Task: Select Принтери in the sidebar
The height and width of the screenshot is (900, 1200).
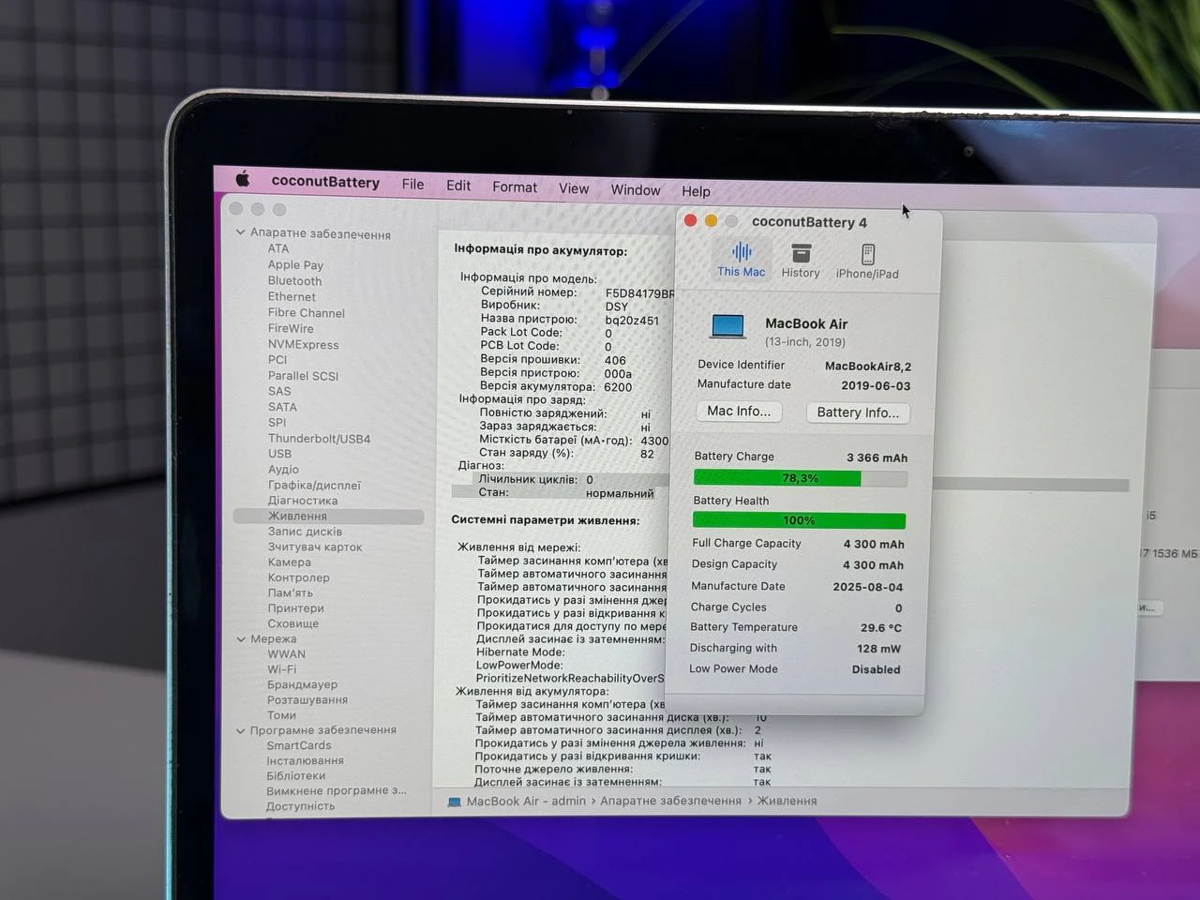Action: [x=295, y=608]
